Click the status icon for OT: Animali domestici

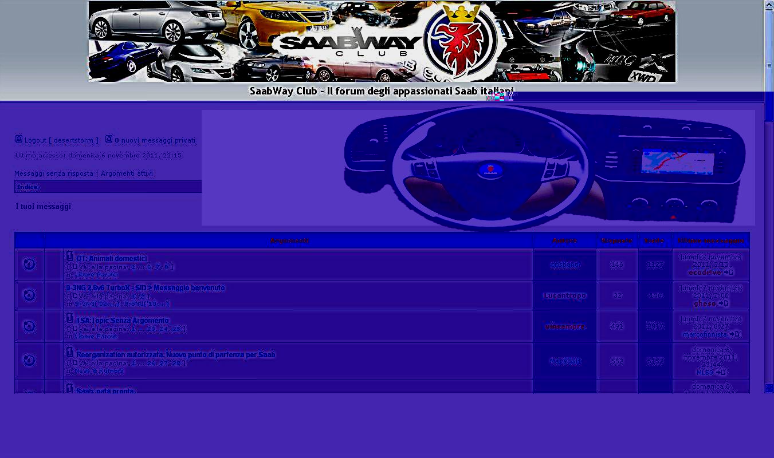29,264
